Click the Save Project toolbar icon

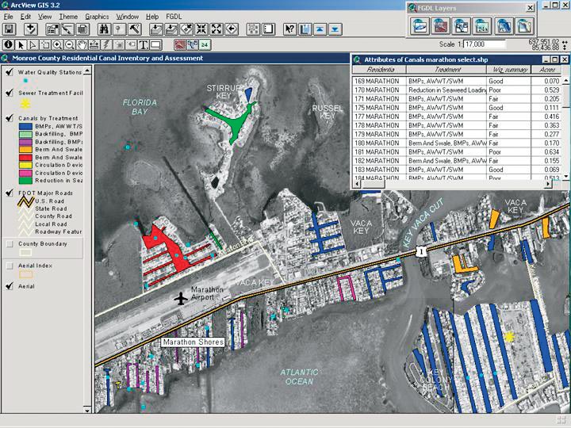(x=9, y=29)
